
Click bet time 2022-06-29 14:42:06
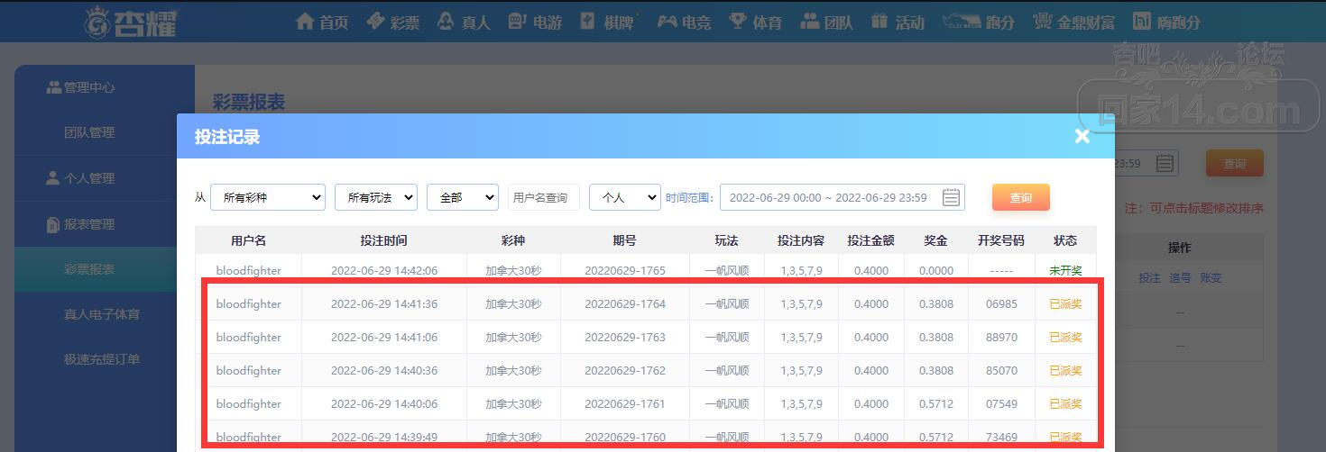point(384,270)
